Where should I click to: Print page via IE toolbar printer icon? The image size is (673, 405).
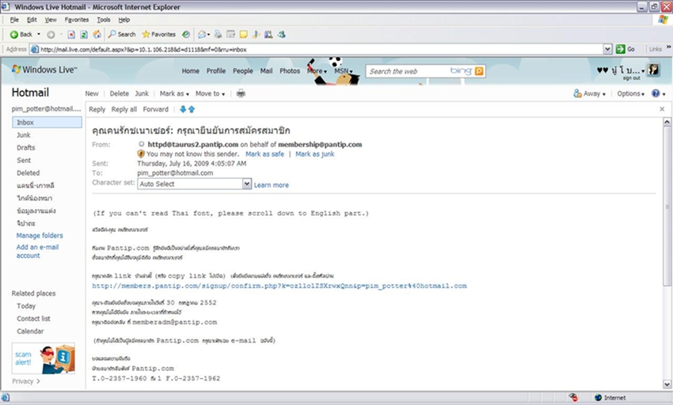[x=218, y=34]
